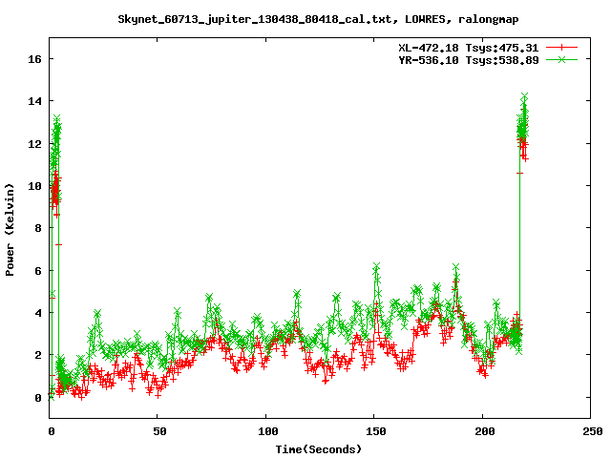Click the 10 label on the power axis

click(x=35, y=186)
